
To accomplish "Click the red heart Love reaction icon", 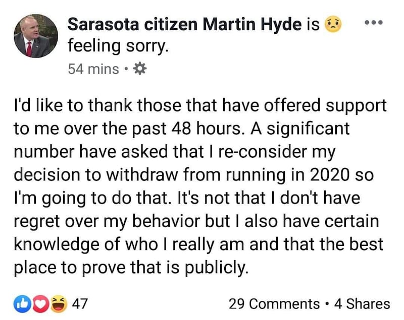I will 40,304.
